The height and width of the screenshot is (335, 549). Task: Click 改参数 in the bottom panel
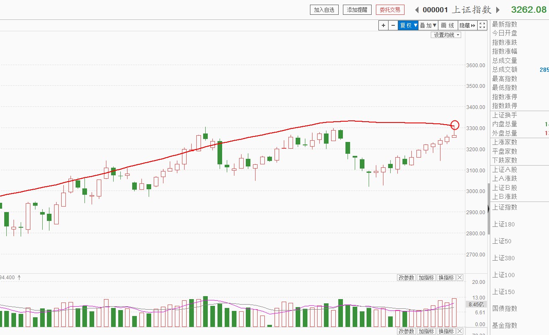coord(406,331)
